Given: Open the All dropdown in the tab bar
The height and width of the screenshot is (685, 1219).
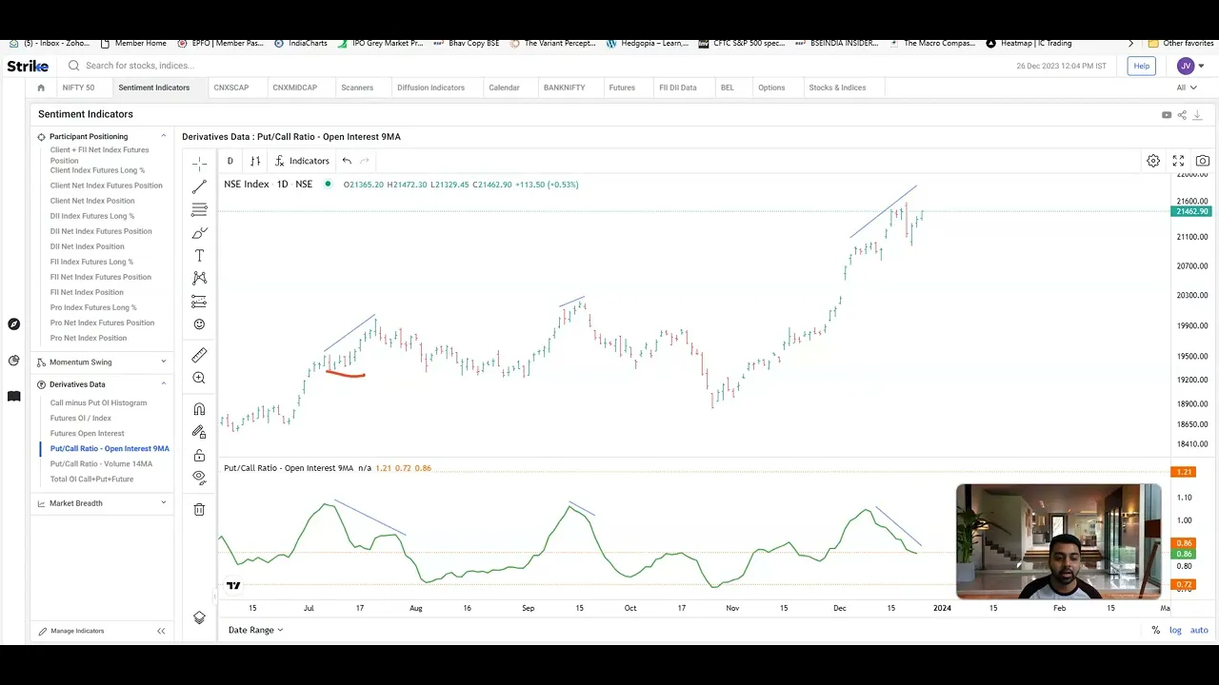Looking at the screenshot, I should coord(1186,88).
